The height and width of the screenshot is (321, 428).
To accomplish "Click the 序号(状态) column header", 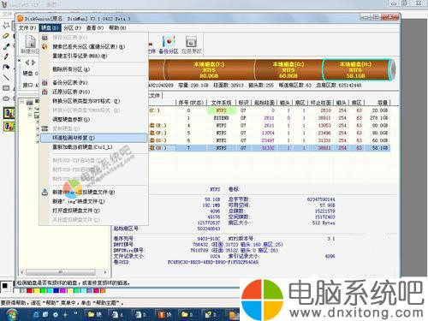I will pos(191,103).
